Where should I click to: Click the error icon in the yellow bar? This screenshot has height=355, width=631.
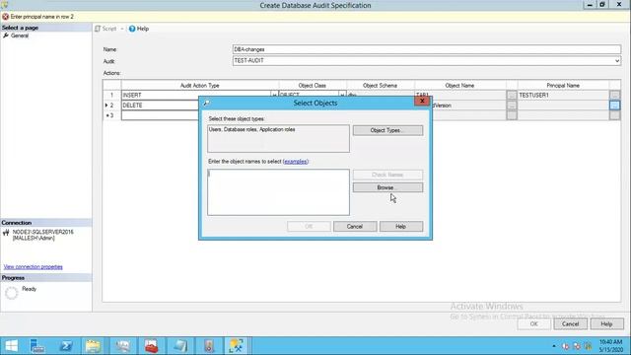(5, 17)
